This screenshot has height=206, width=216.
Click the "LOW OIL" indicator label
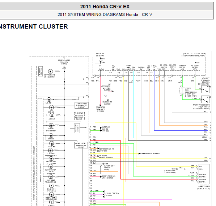coord(51,205)
